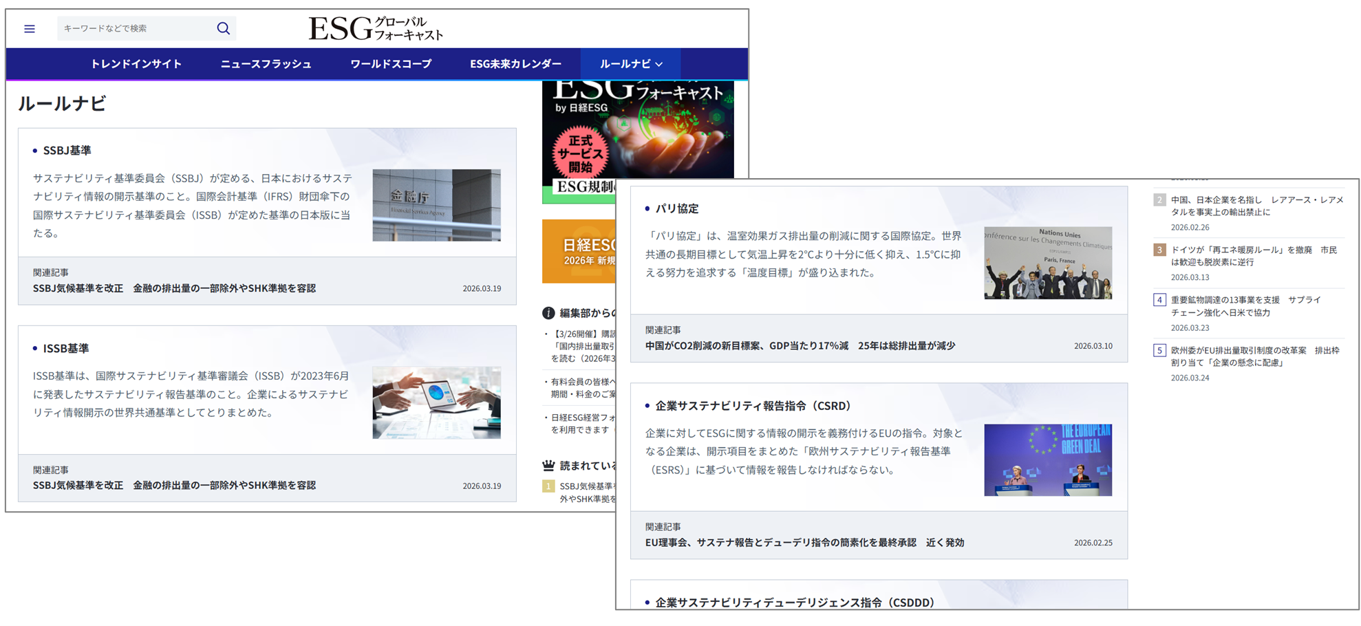Open the SSBJ基準 heading link
The width and height of the screenshot is (1361, 626).
pos(67,150)
